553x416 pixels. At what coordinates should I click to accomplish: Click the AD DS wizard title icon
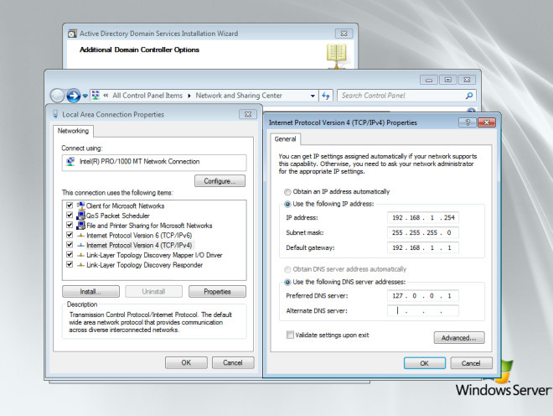click(x=72, y=34)
